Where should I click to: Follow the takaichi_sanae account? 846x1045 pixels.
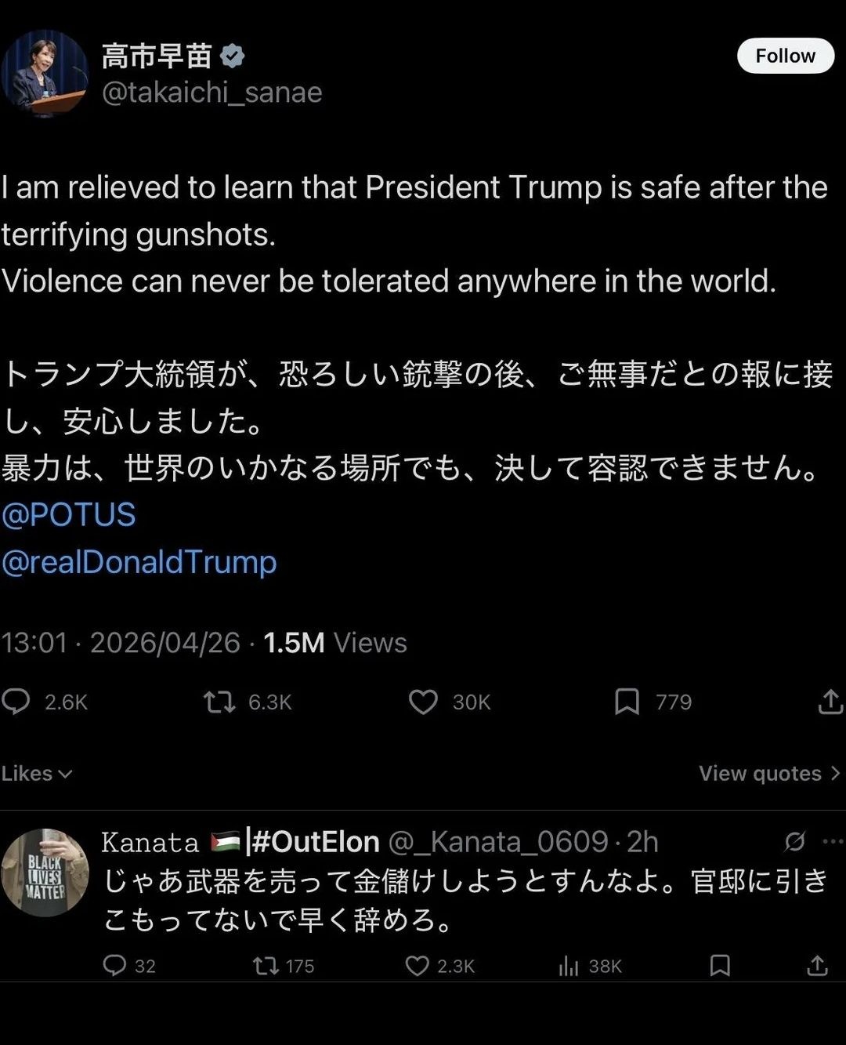tap(785, 56)
